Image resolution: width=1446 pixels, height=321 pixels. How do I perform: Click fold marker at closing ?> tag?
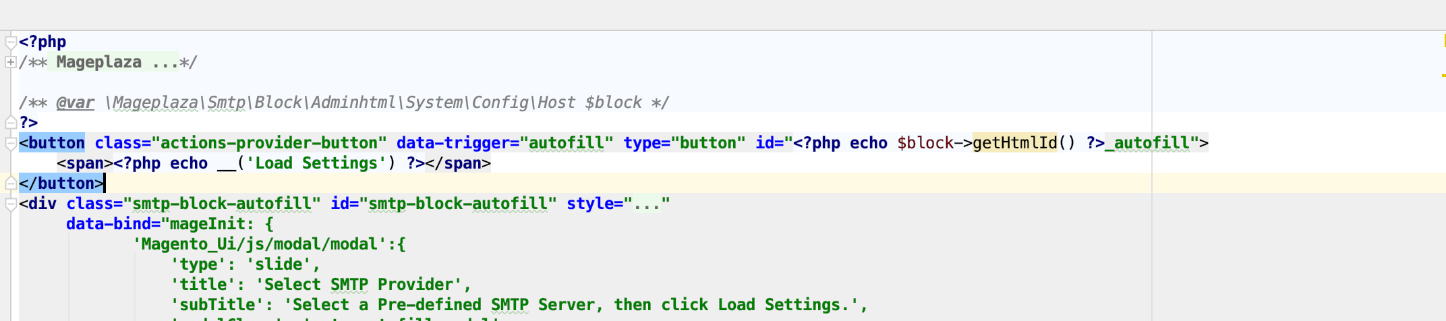(10, 123)
